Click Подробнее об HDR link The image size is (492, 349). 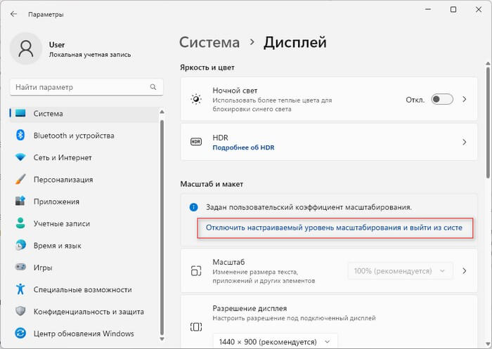243,147
